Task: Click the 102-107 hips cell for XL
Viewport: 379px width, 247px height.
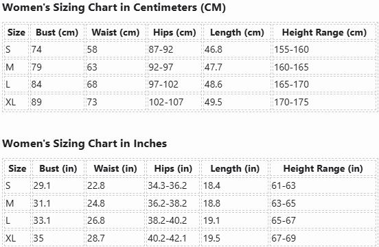Action: tap(174, 102)
